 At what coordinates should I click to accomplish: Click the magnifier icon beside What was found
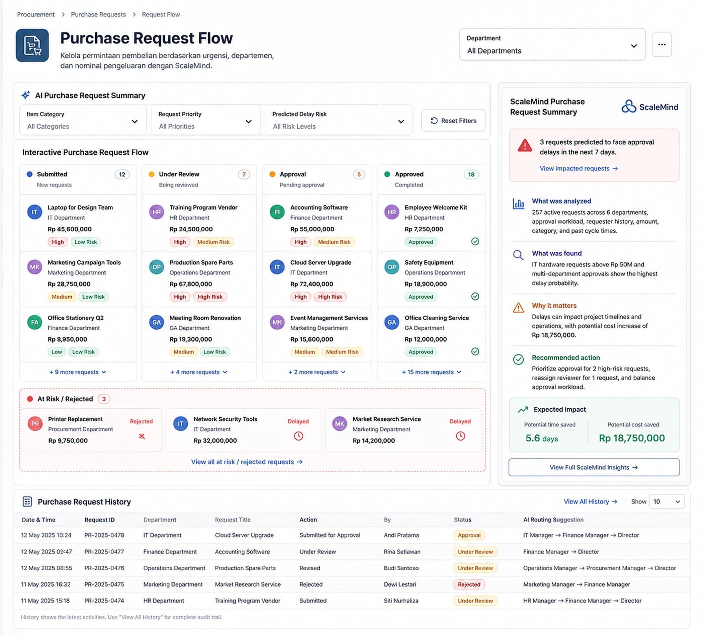pyautogui.click(x=519, y=256)
